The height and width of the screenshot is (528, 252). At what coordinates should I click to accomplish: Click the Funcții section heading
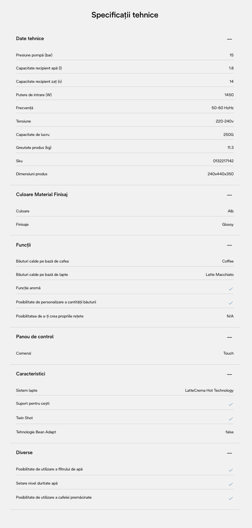pos(23,245)
